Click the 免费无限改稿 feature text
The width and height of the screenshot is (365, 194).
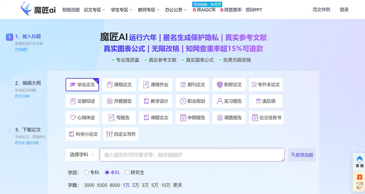237,60
